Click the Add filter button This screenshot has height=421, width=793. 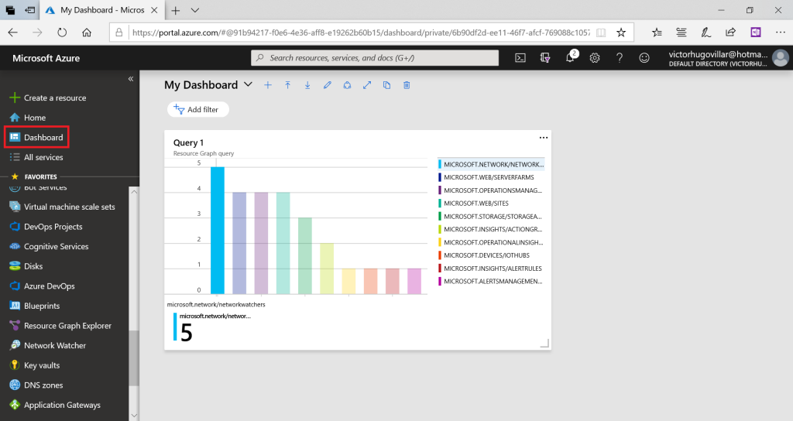click(197, 109)
